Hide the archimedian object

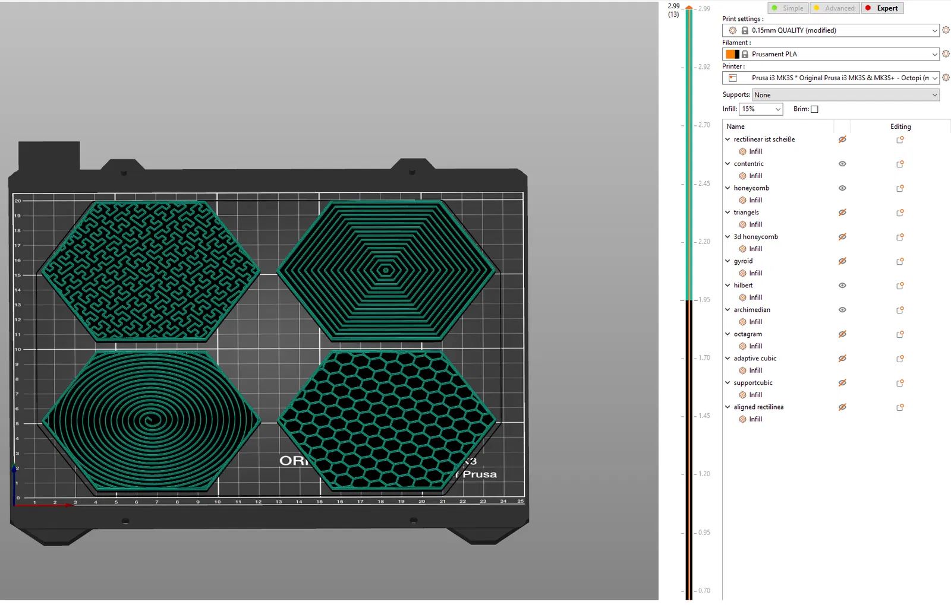(842, 310)
